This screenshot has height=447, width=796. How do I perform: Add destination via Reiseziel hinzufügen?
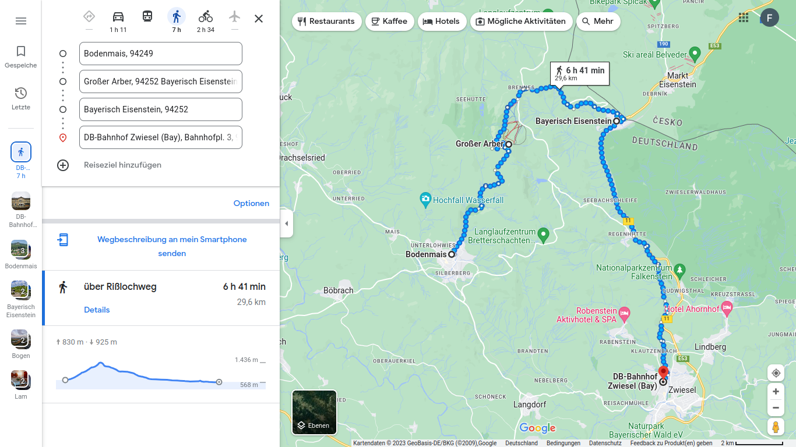tap(122, 165)
